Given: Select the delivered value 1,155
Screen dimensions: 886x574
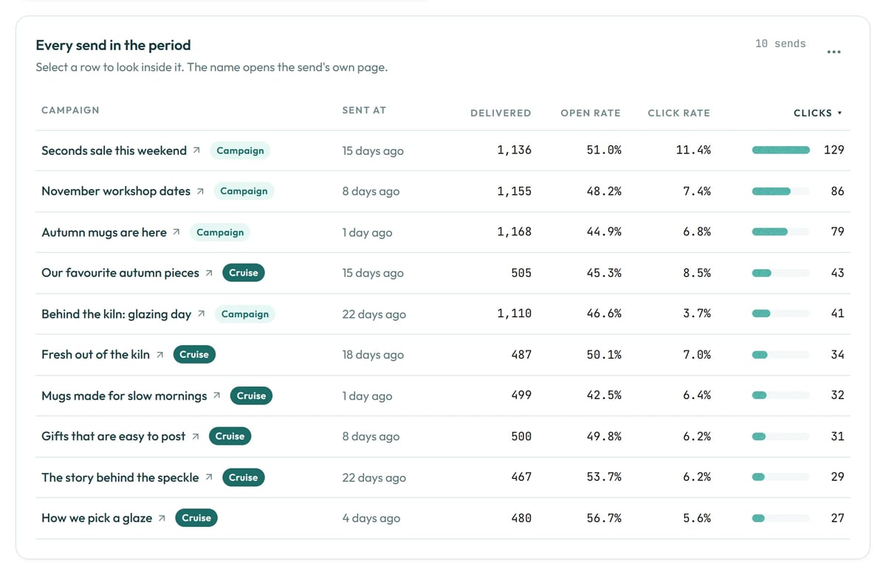Looking at the screenshot, I should 514,191.
